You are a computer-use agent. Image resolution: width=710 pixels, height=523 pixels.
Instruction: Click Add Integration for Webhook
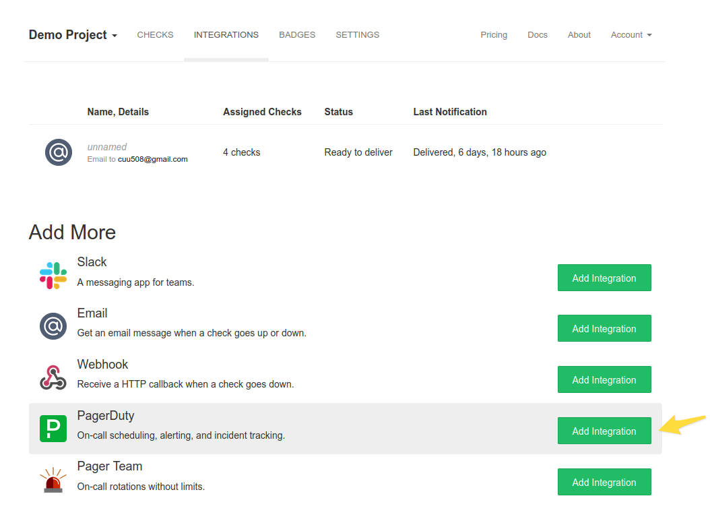coord(604,379)
